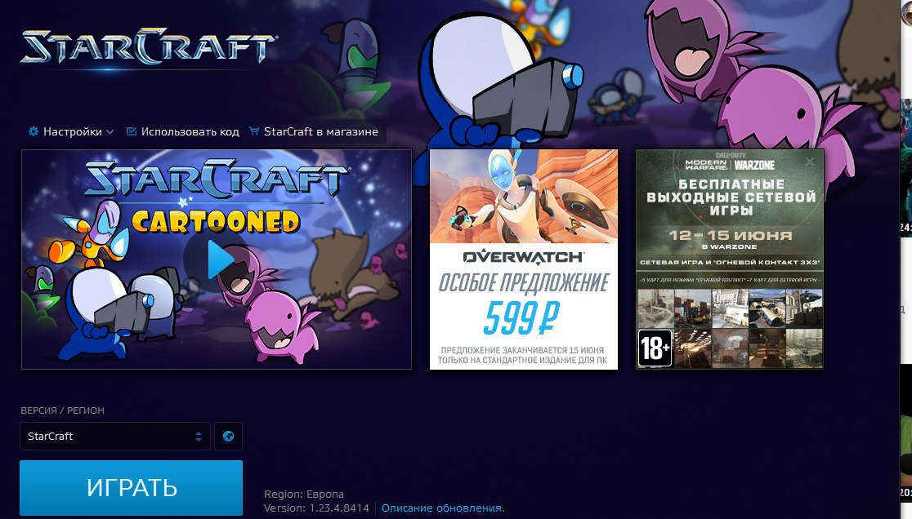Open the Описание обновления link
The image size is (912, 519).
click(x=443, y=508)
